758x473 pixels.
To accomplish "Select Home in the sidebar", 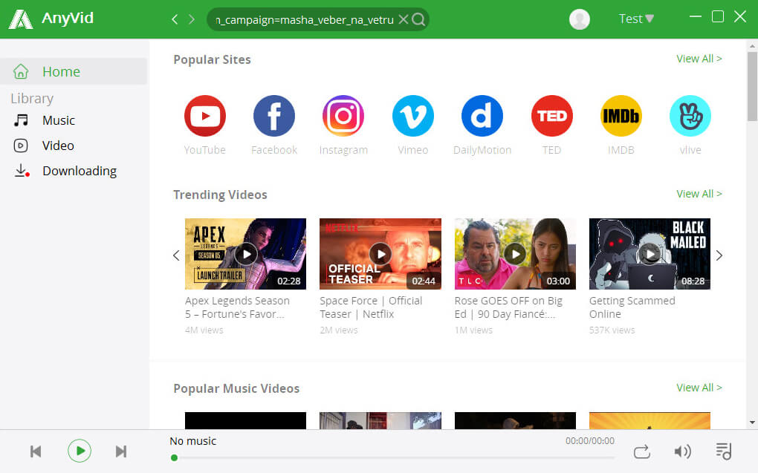I will tap(61, 71).
